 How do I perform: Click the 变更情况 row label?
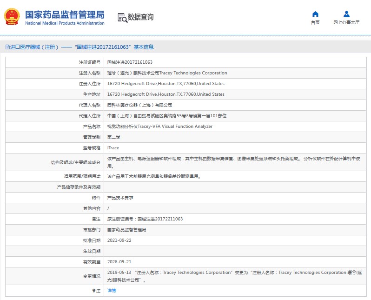[x=92, y=276]
